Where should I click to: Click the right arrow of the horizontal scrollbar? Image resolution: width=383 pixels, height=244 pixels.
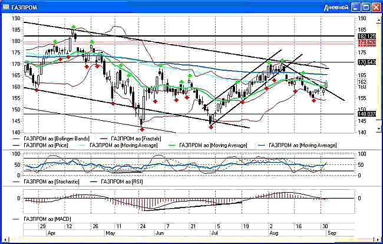click(x=378, y=240)
